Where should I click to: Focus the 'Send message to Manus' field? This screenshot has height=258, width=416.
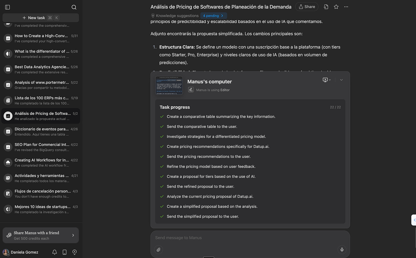tap(250, 238)
